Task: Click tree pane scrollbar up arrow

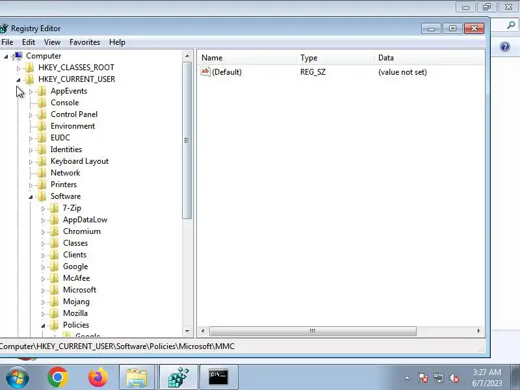Action: (x=187, y=56)
